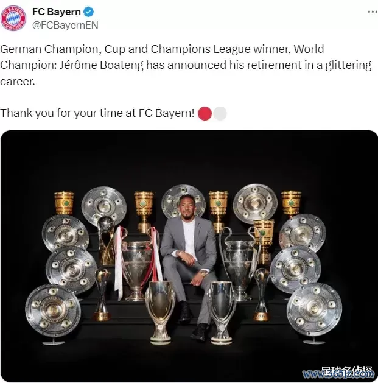The width and height of the screenshot is (378, 383).
Task: Click the UEFA Super Cup trophy at front left
Action: (159, 312)
